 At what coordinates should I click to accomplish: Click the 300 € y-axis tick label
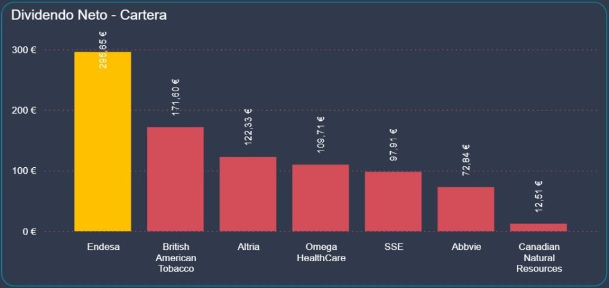click(x=25, y=50)
